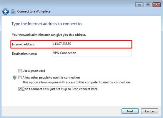Tick Allow other people to use this connection
Screen dimensions: 163x118
coord(20,77)
